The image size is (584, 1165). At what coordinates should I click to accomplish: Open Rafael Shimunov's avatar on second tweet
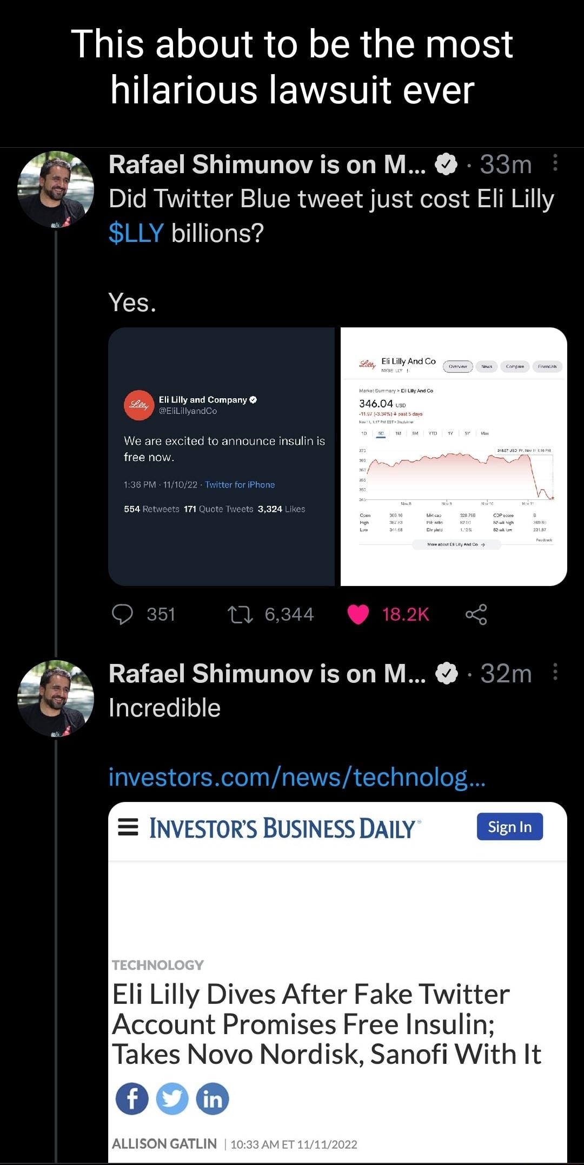[56, 698]
